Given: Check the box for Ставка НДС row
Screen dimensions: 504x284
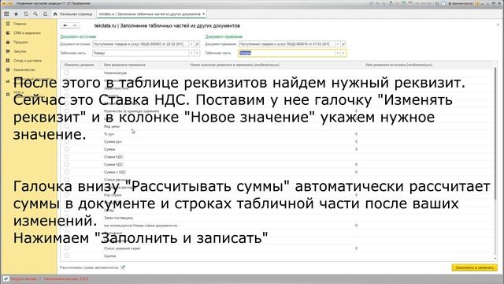Looking at the screenshot, I should click(x=66, y=157).
